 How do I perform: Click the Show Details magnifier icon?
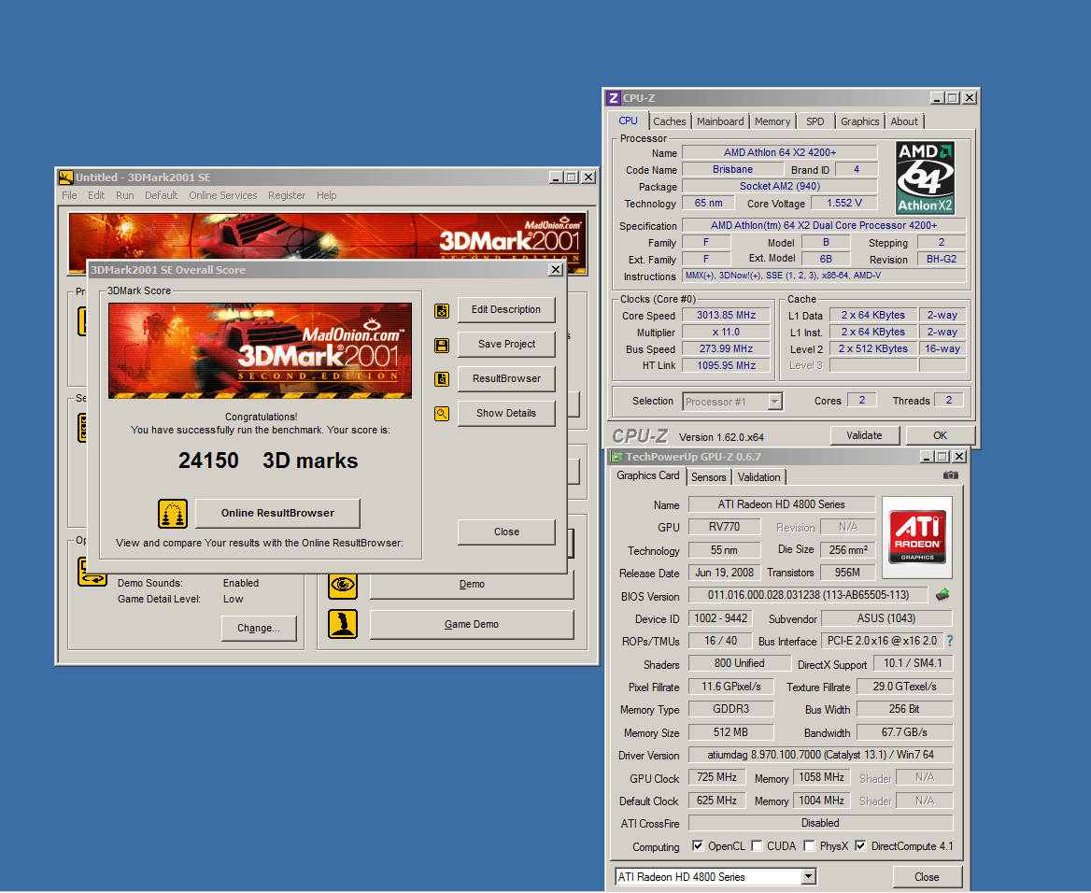pos(442,414)
